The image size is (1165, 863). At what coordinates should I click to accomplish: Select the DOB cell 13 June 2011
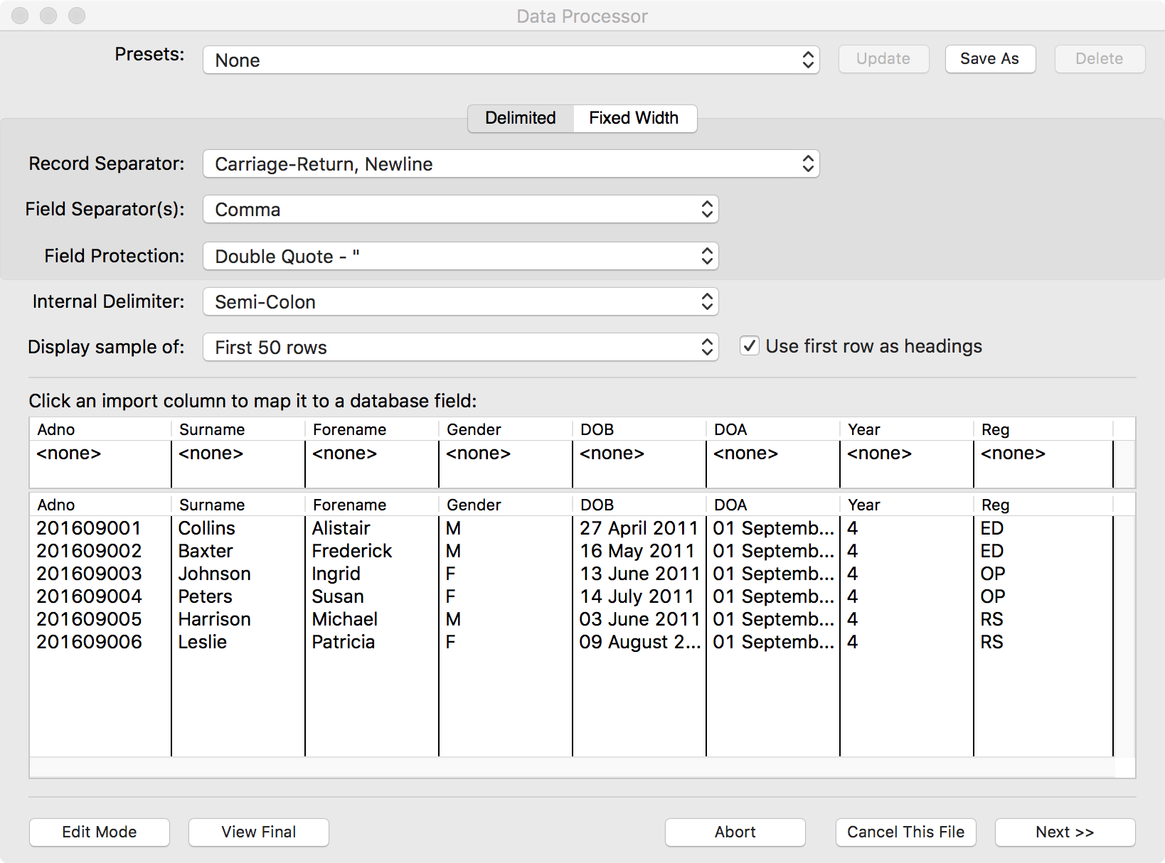[x=639, y=574]
